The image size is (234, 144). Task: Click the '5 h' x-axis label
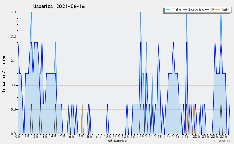(x=62, y=136)
